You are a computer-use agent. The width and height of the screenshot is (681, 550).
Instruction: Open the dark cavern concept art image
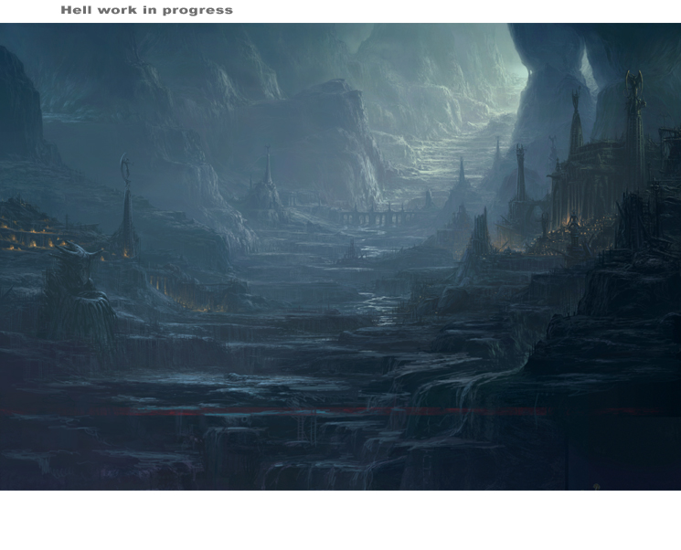340,257
